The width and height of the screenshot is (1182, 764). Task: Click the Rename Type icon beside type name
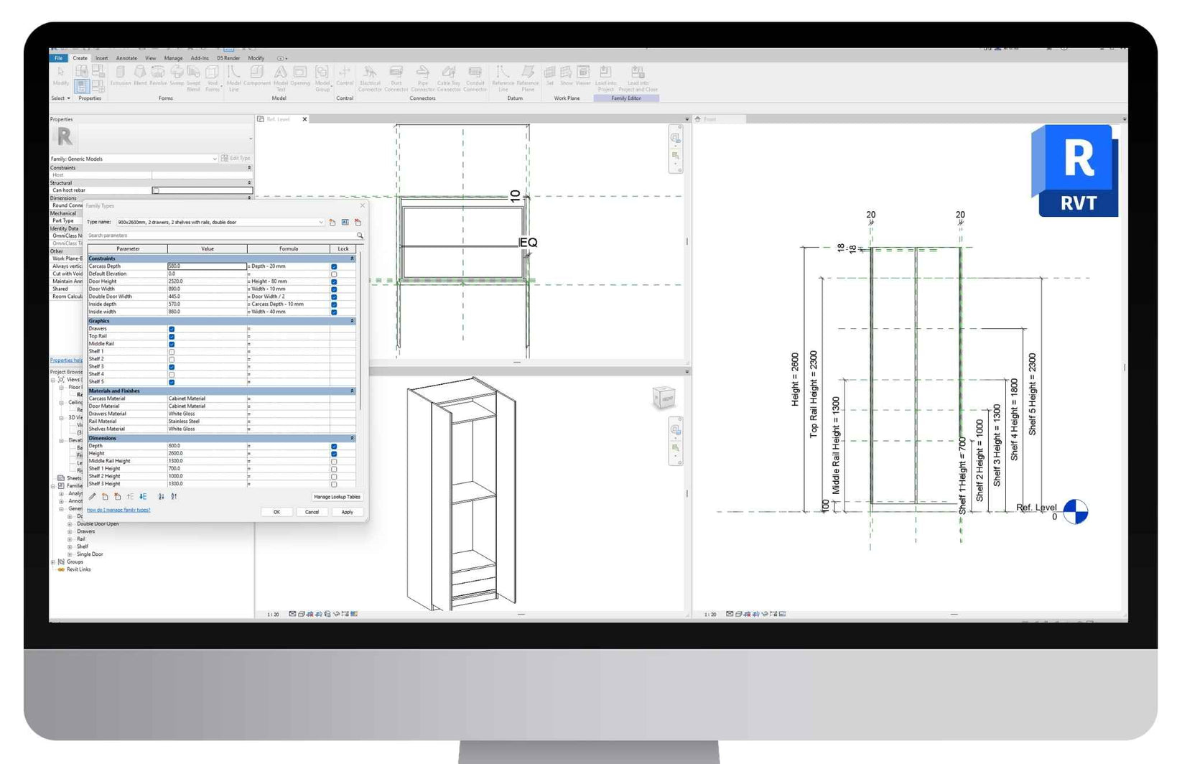(345, 223)
